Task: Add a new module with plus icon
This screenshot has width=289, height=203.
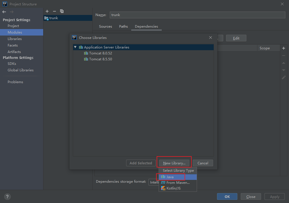Action: [x=47, y=11]
